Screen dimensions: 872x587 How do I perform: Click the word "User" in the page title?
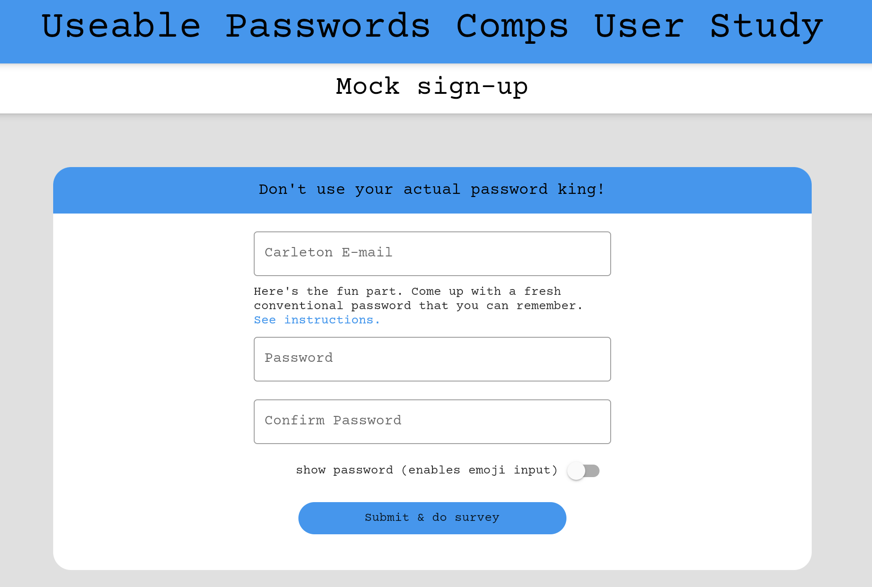(639, 26)
